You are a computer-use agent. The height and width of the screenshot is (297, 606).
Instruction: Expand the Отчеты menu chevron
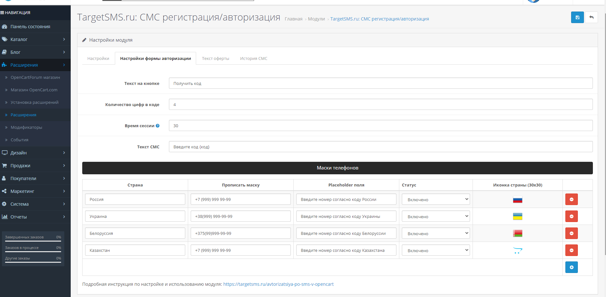point(64,217)
